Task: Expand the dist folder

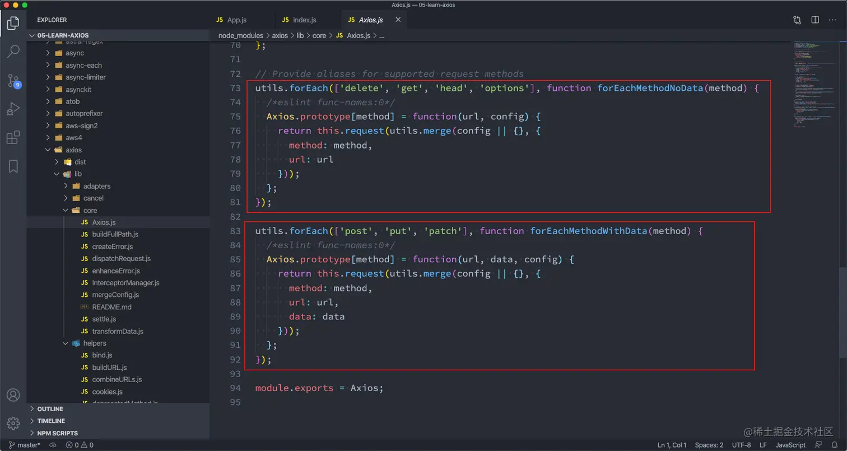Action: coord(118,162)
